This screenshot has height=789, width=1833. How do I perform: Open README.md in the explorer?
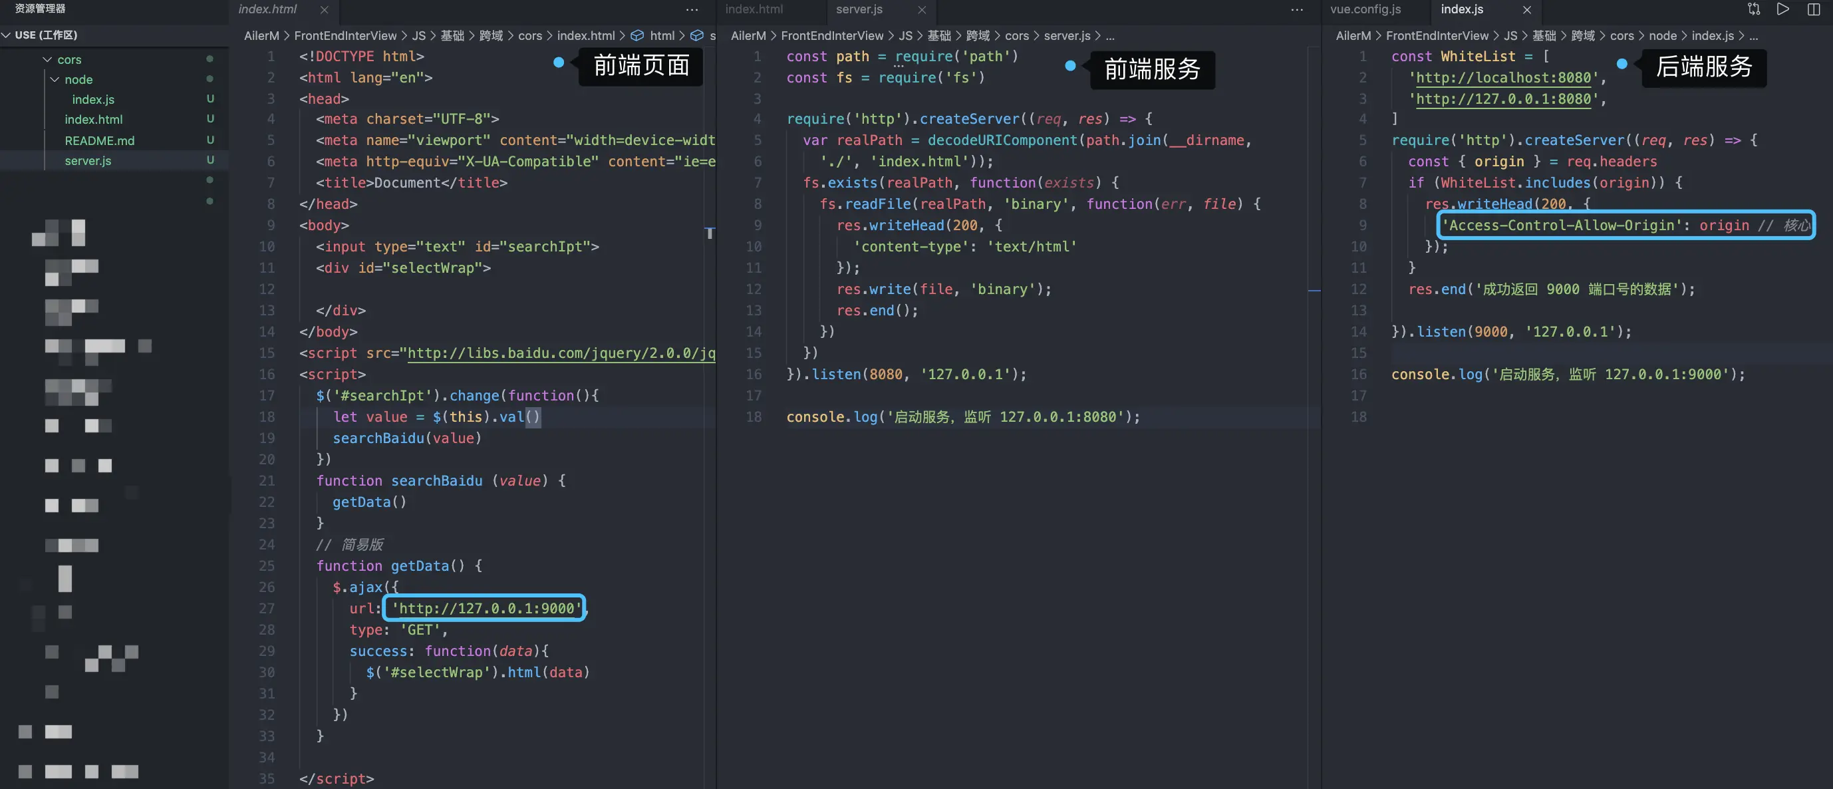coord(100,140)
